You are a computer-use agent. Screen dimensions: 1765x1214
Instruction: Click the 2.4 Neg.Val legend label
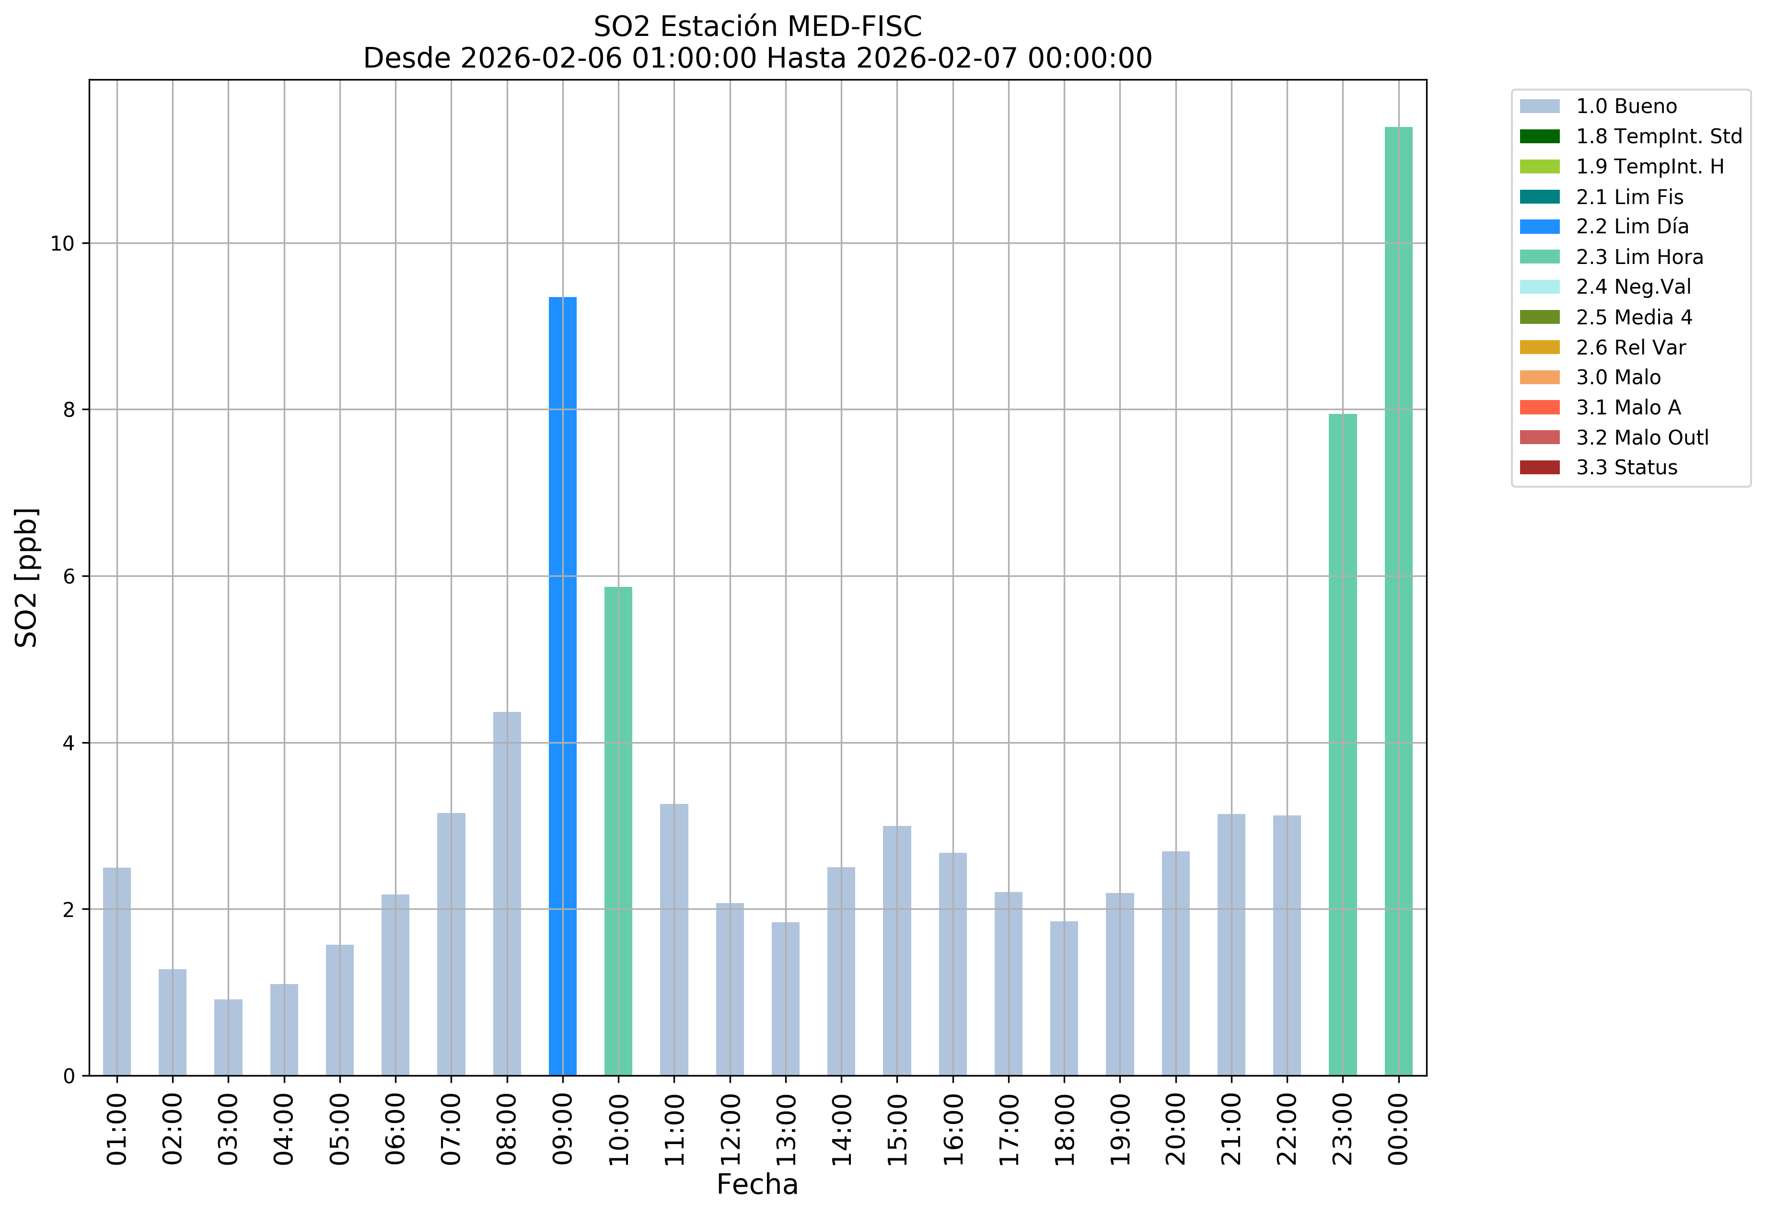point(1633,287)
